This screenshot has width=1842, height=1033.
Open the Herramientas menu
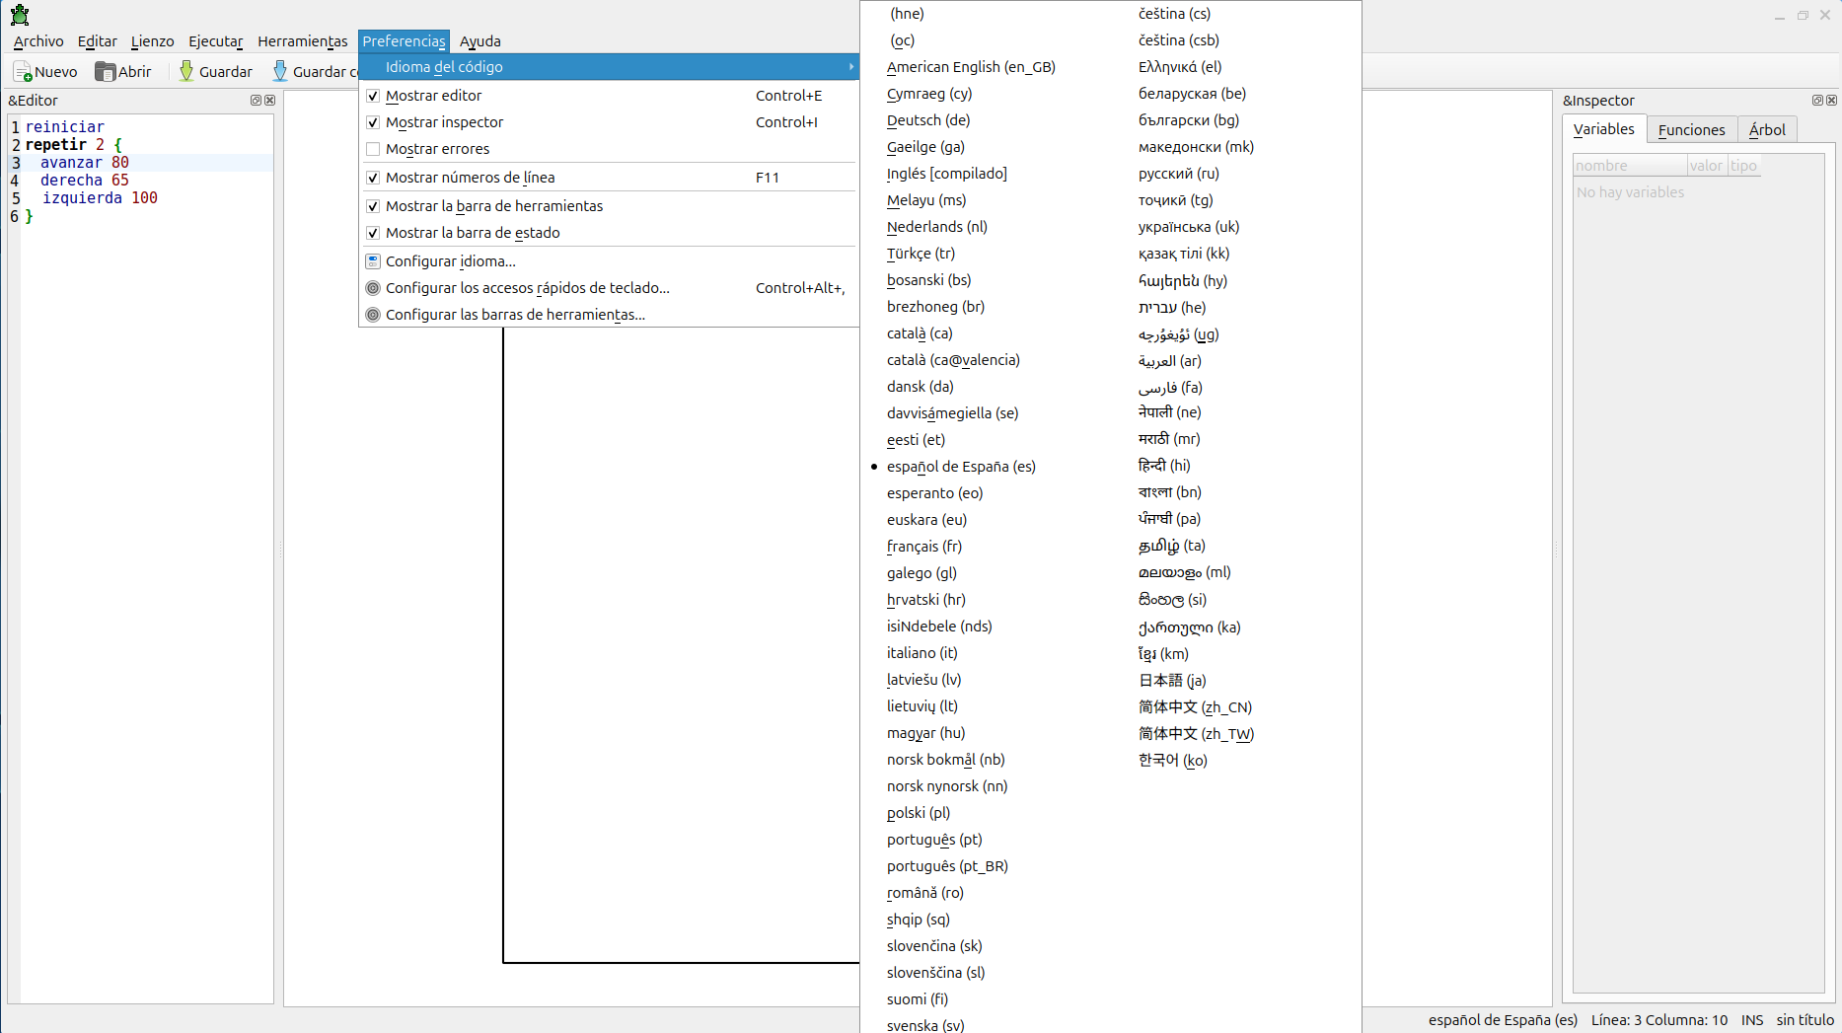(302, 41)
